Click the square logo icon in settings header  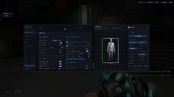(x=27, y=27)
